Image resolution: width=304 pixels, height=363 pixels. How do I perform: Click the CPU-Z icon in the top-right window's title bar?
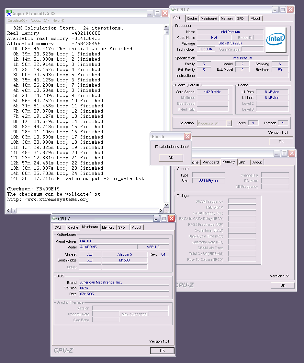point(173,9)
